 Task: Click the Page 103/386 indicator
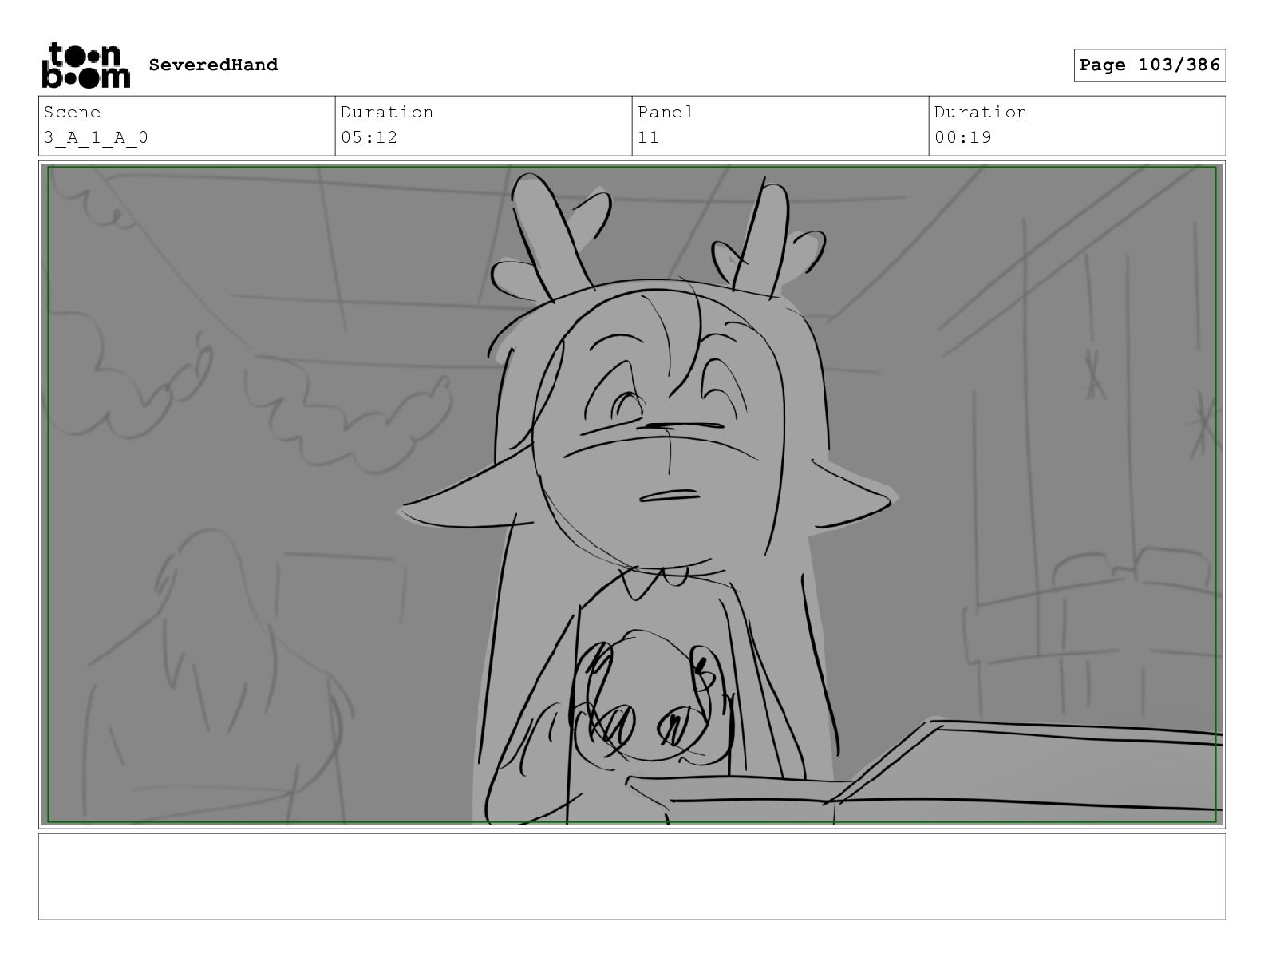[1149, 65]
